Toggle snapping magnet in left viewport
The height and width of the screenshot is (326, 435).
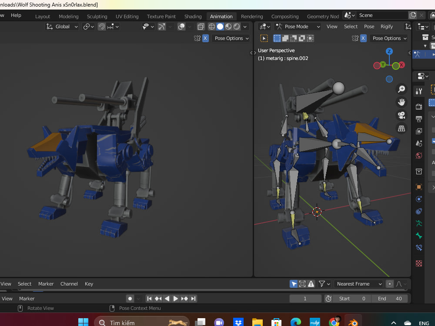click(102, 27)
